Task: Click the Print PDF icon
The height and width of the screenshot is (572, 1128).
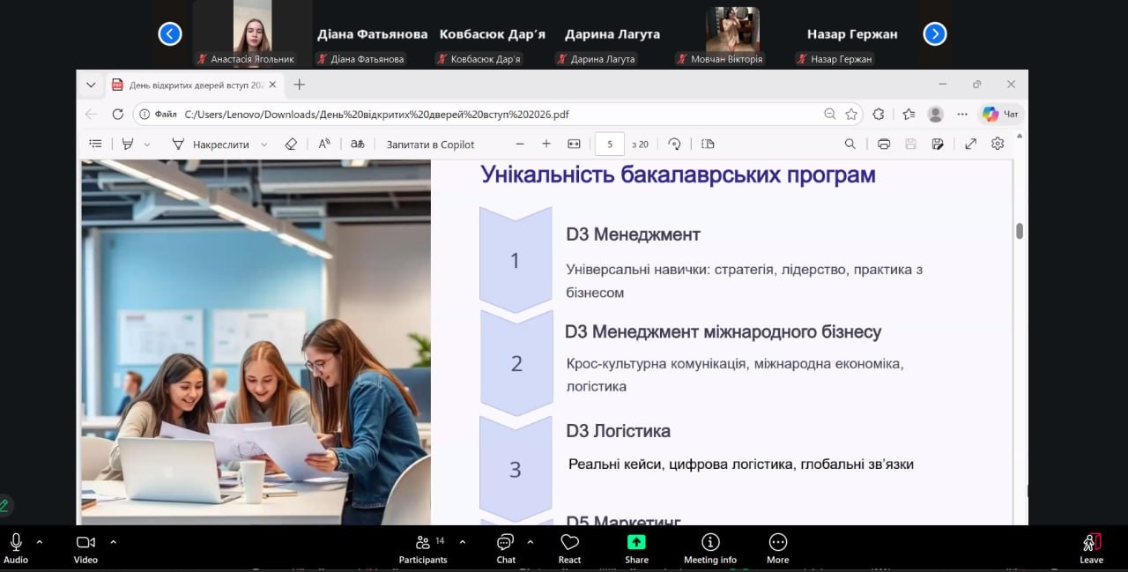Action: [x=884, y=144]
